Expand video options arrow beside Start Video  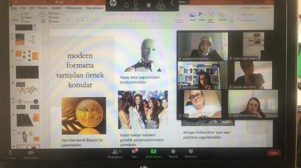[x=39, y=153]
